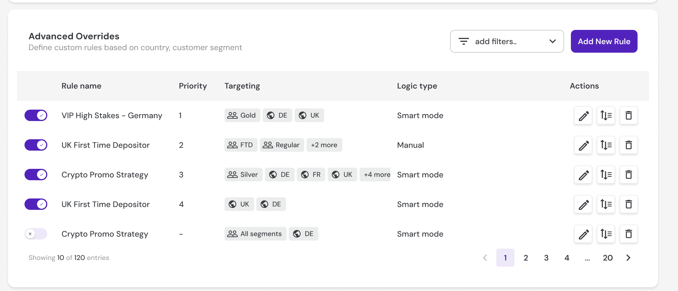Click the Gold segment tag
This screenshot has height=291, width=678.
point(242,115)
